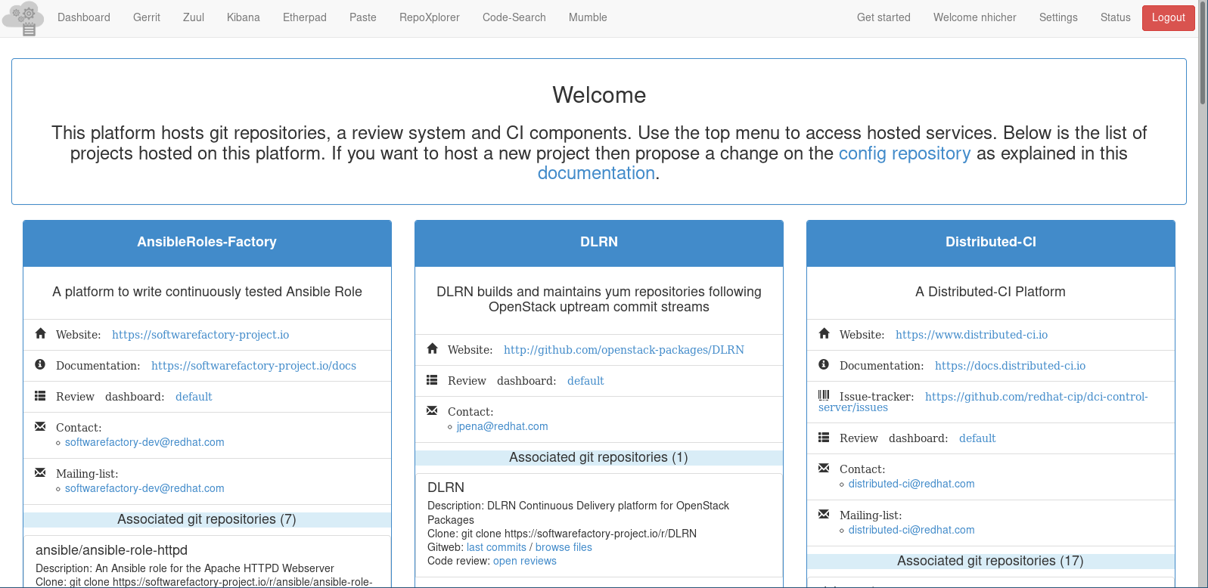
Task: Open Zuul from the top navigation
Action: coord(194,17)
